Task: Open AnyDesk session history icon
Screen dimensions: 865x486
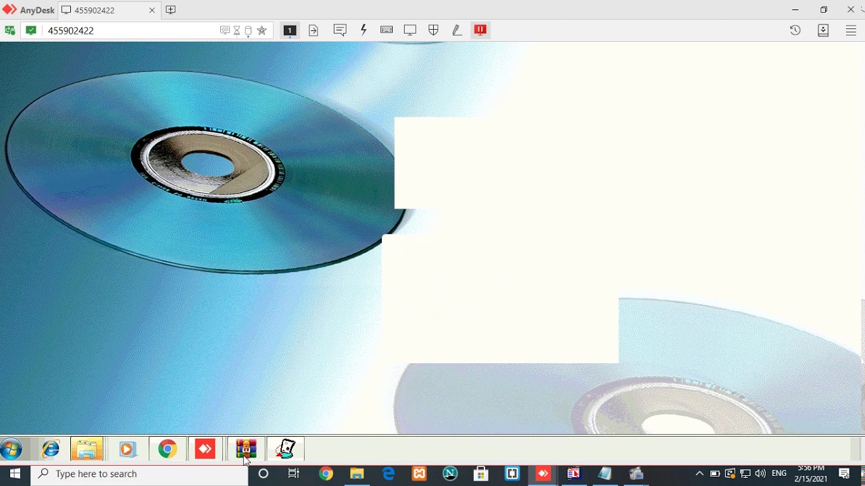Action: pyautogui.click(x=795, y=30)
